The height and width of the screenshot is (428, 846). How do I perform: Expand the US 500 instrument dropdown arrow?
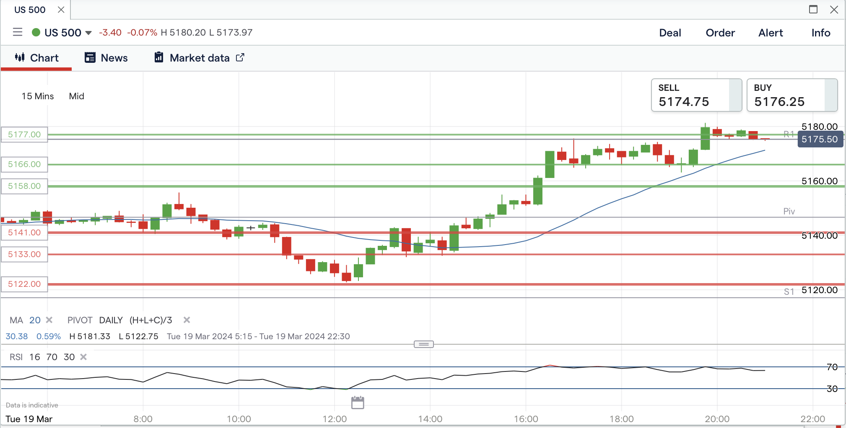pos(88,33)
